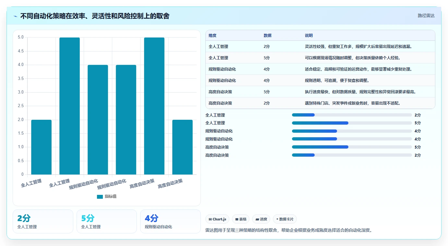Click the 5.0 y-axis tick label
Viewport: 448px width, 246px height.
pos(21,37)
